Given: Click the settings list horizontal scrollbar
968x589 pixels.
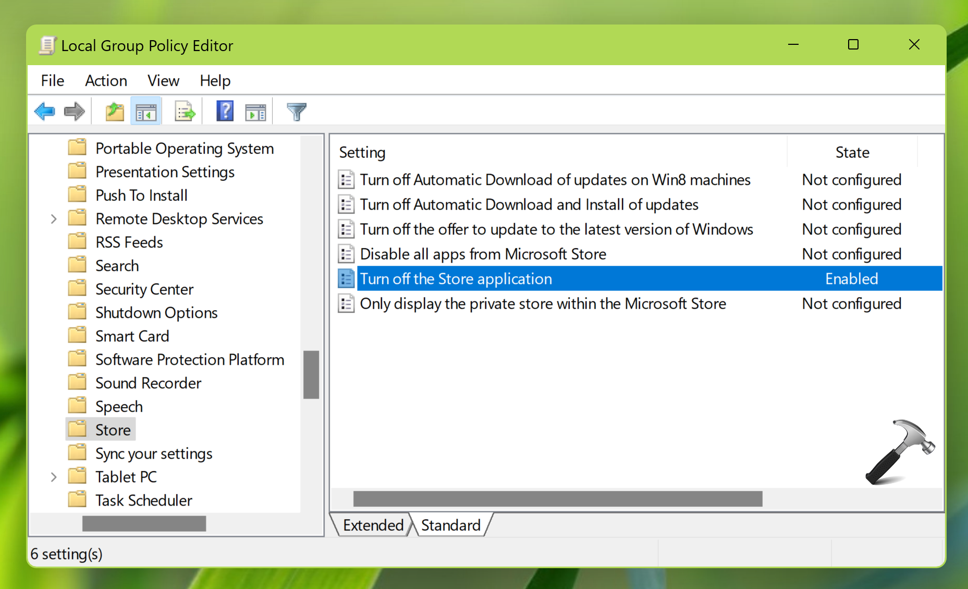Looking at the screenshot, I should [557, 499].
